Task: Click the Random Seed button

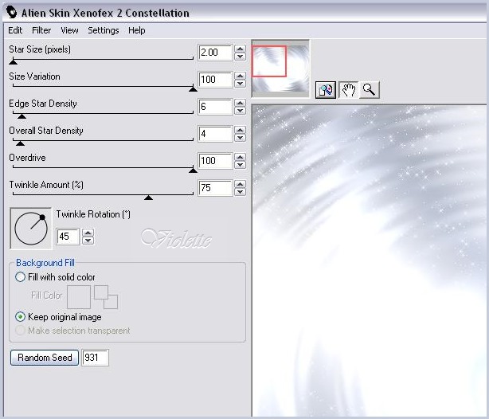Action: [45, 358]
